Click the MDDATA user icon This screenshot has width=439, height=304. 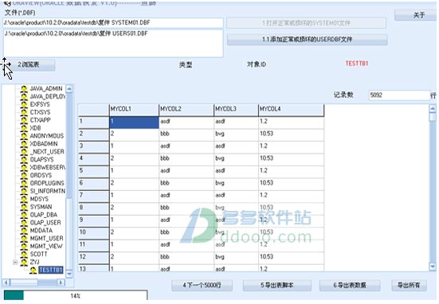click(24, 230)
